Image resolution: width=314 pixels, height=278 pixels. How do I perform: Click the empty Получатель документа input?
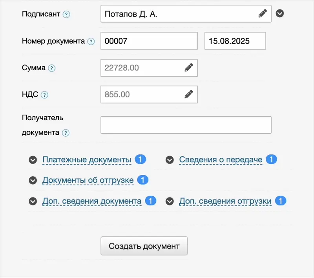[x=186, y=125]
